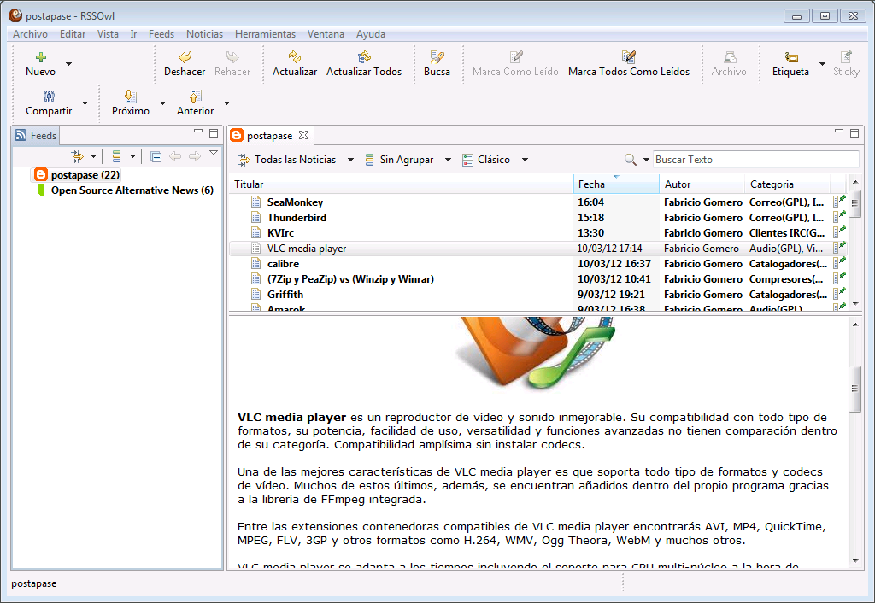Viewport: 875px width, 603px height.
Task: Close the postapase tab
Action: [x=303, y=135]
